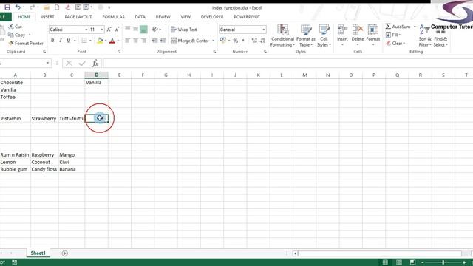Select the Sheet1 tab

38,253
